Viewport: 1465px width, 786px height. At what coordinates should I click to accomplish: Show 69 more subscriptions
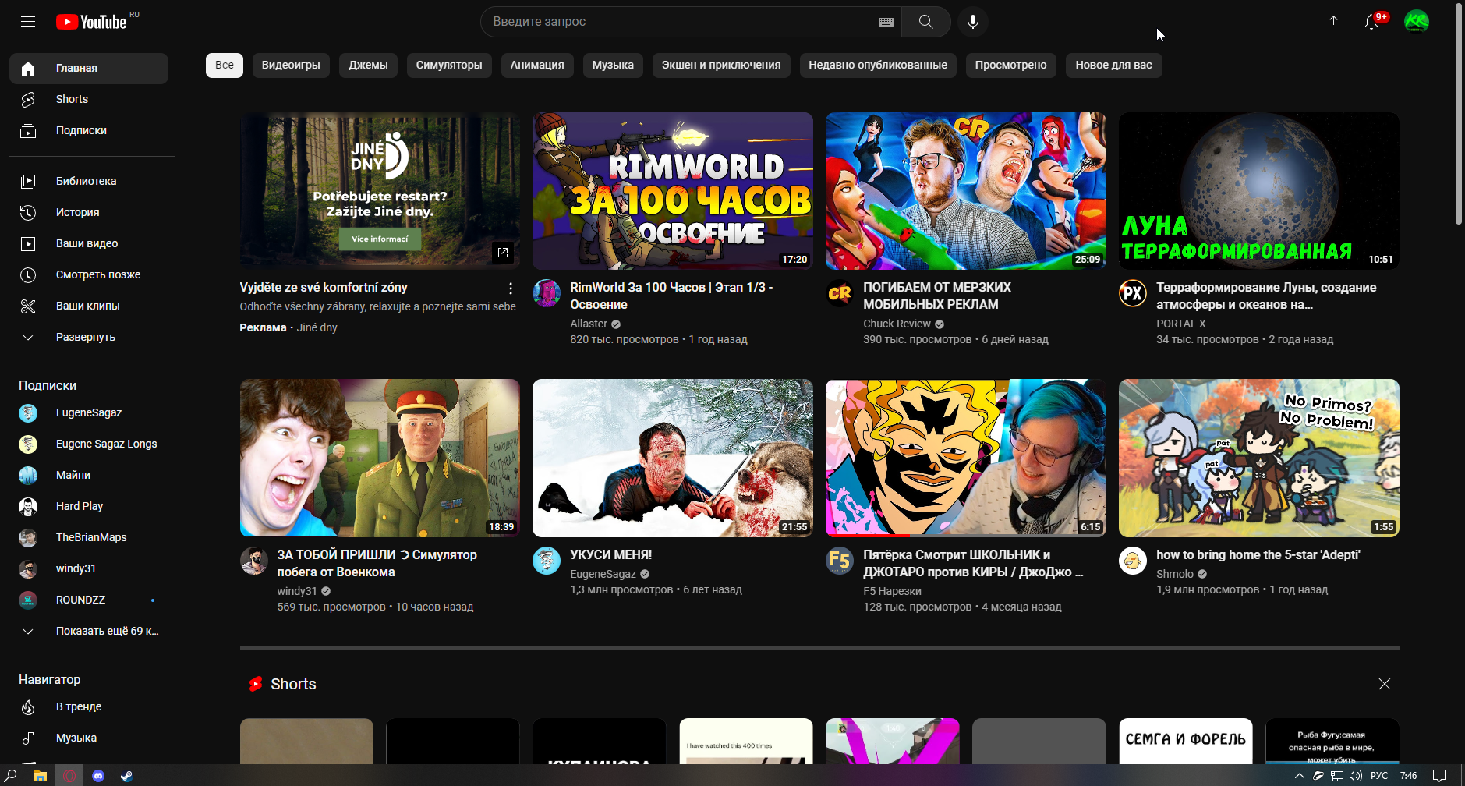coord(89,631)
